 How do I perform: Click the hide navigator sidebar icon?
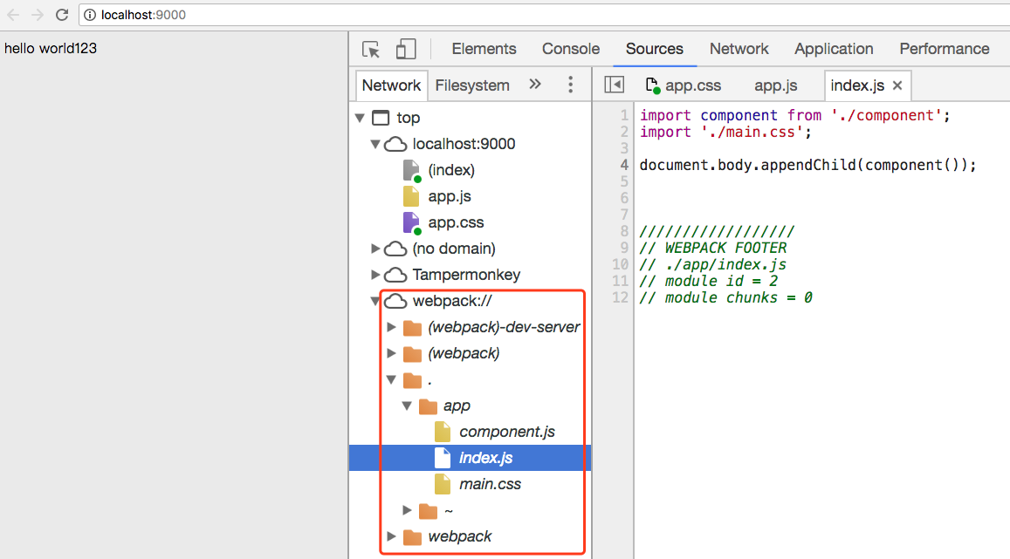(614, 85)
